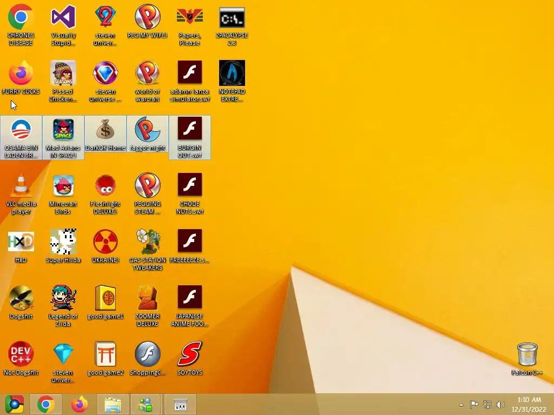Viewport: 554px width, 415px height.
Task: Select the PEG MY WIFE! desktop icon
Action: (147, 21)
